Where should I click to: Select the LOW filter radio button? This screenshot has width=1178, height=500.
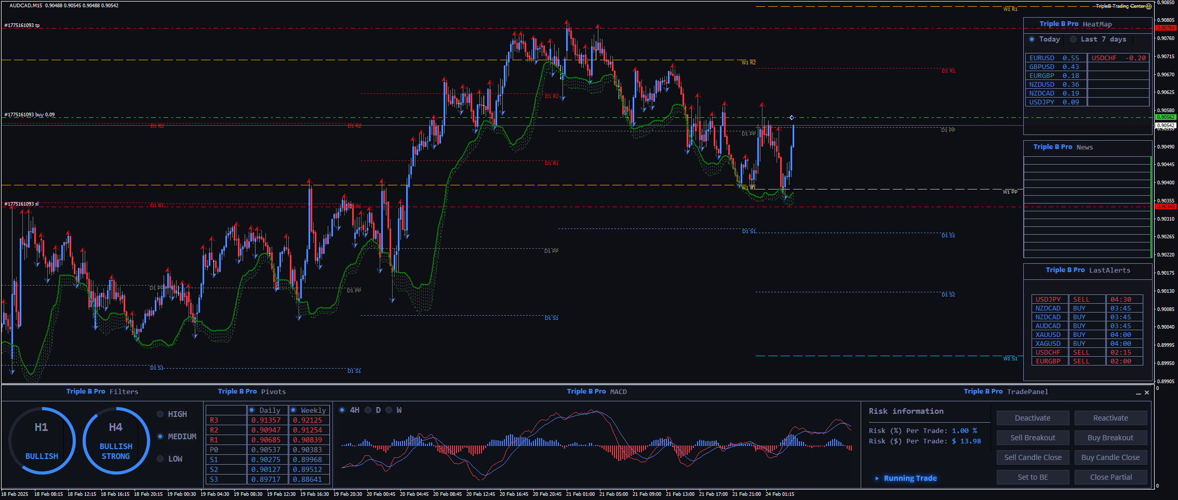coord(160,459)
